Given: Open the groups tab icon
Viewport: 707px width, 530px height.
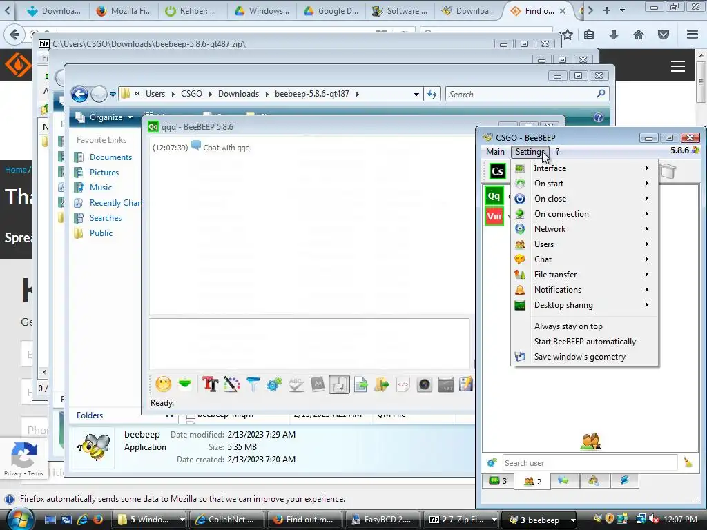Looking at the screenshot, I should [594, 480].
